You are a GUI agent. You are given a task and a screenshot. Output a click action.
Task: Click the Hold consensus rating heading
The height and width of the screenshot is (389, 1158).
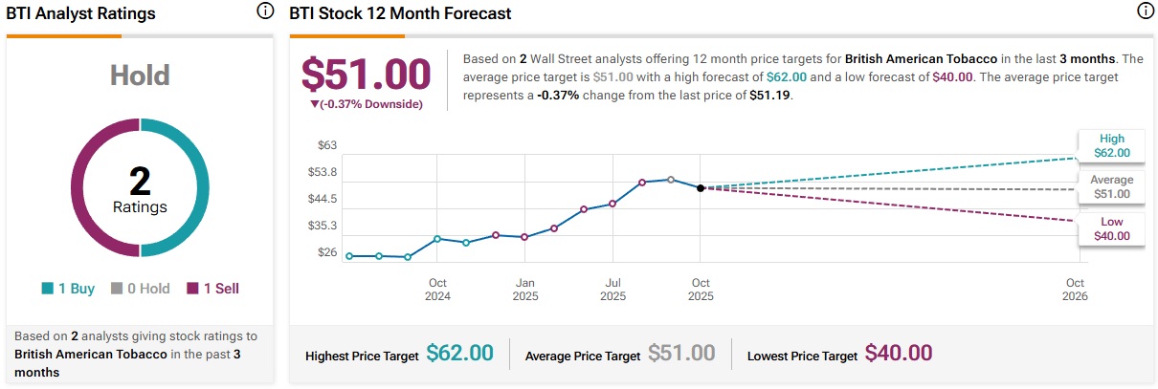pyautogui.click(x=140, y=76)
